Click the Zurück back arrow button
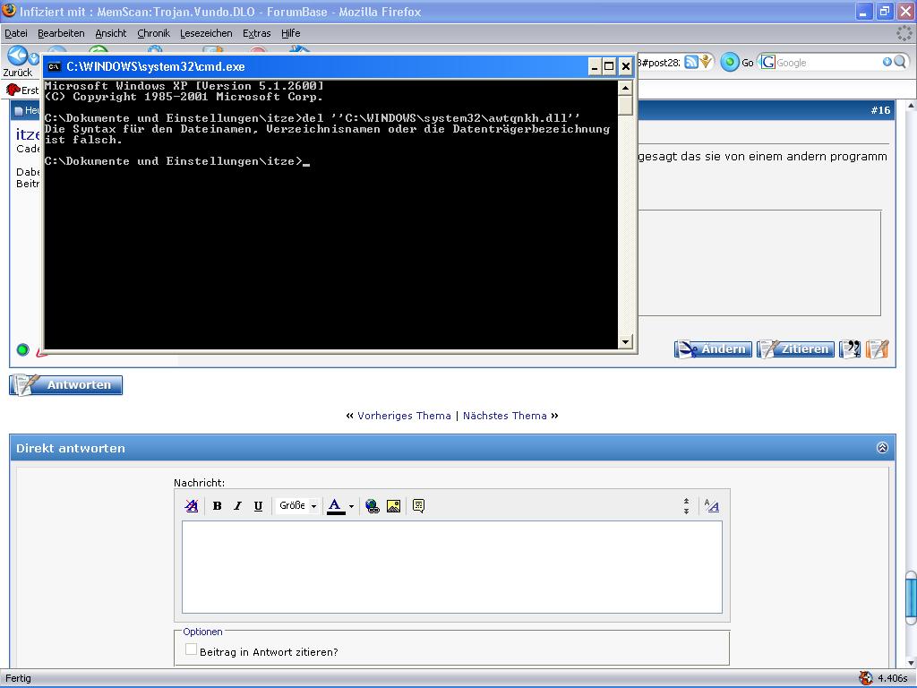The width and height of the screenshot is (917, 688). 17,56
